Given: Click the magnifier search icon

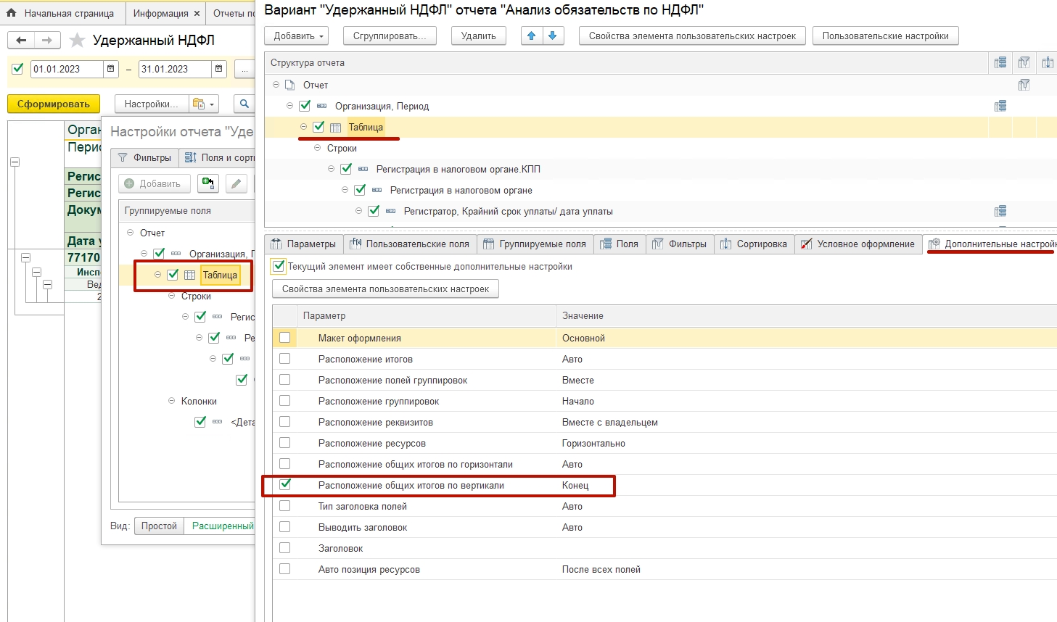Looking at the screenshot, I should click(x=244, y=104).
